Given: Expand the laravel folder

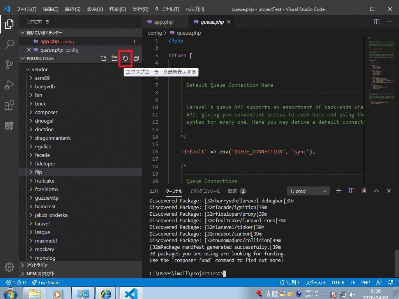Looking at the screenshot, I should (80, 223).
